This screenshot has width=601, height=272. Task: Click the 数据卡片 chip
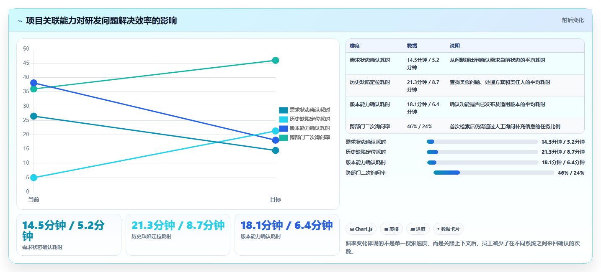pyautogui.click(x=448, y=229)
